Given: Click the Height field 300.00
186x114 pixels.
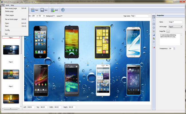Looking at the screenshot, I should point(72,107).
